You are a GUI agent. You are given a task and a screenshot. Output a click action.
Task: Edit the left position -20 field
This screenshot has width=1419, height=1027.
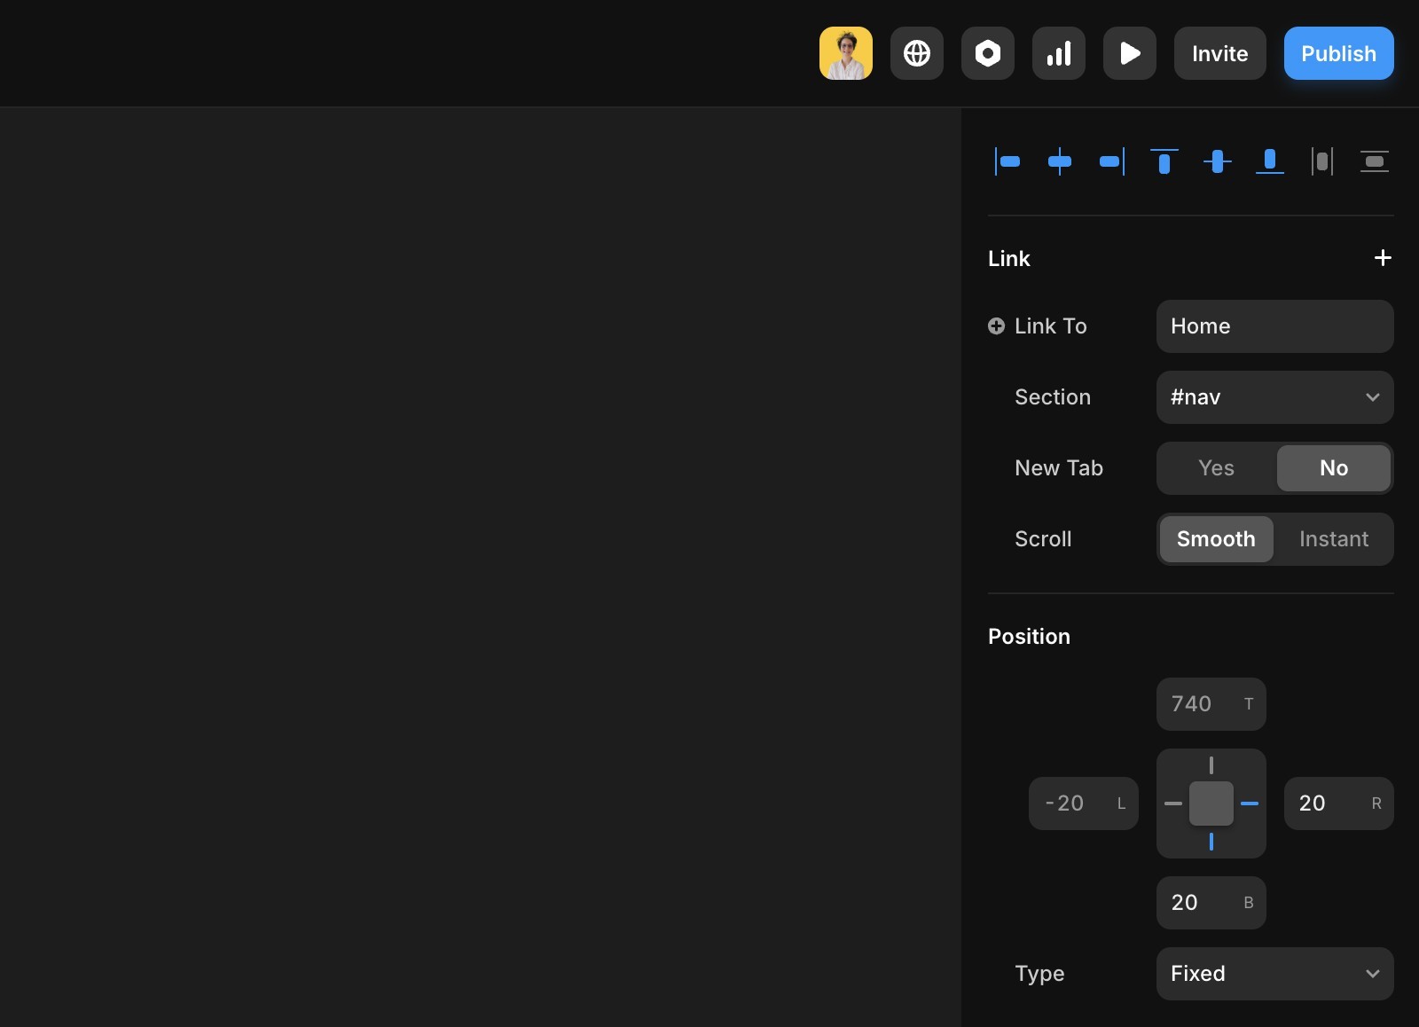point(1083,804)
